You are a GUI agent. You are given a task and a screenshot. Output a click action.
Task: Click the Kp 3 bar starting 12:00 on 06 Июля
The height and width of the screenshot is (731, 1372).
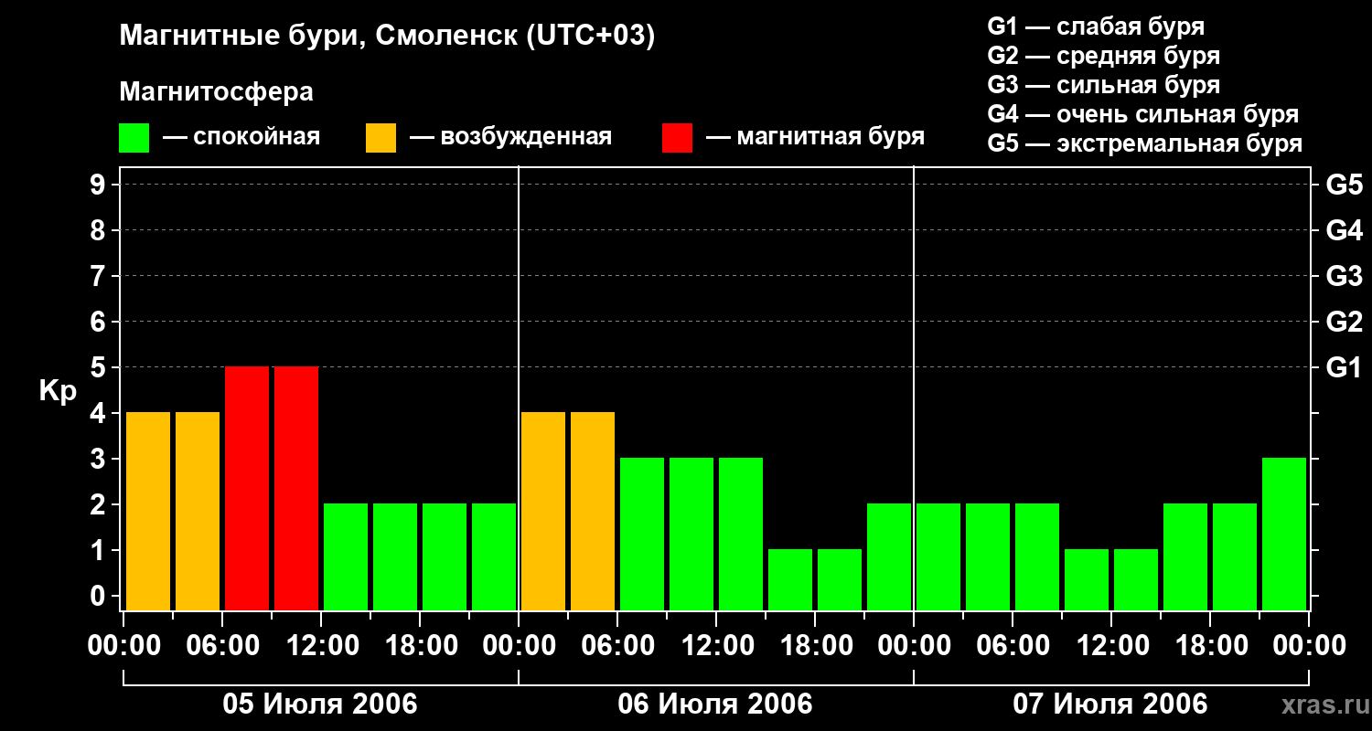(741, 534)
